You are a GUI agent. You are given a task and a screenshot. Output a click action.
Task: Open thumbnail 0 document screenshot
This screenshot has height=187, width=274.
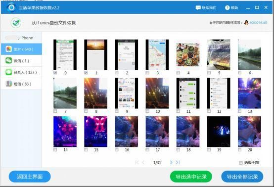[x=65, y=55]
